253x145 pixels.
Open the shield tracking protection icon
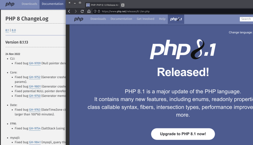click(x=95, y=11)
